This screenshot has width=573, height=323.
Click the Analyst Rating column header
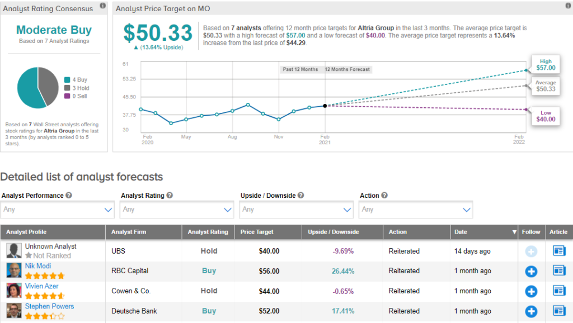(208, 232)
